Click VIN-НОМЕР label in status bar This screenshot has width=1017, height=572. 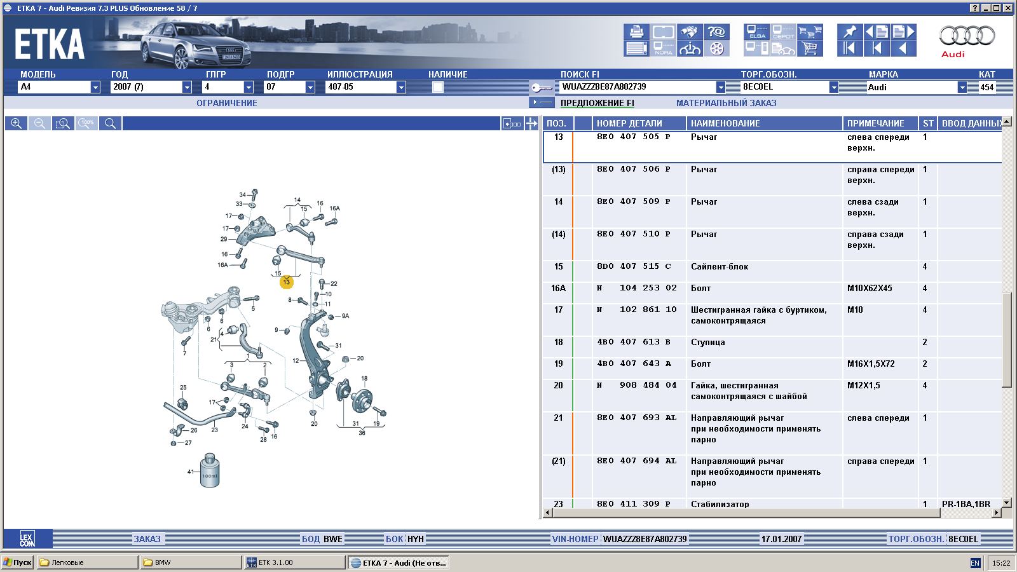coord(575,539)
